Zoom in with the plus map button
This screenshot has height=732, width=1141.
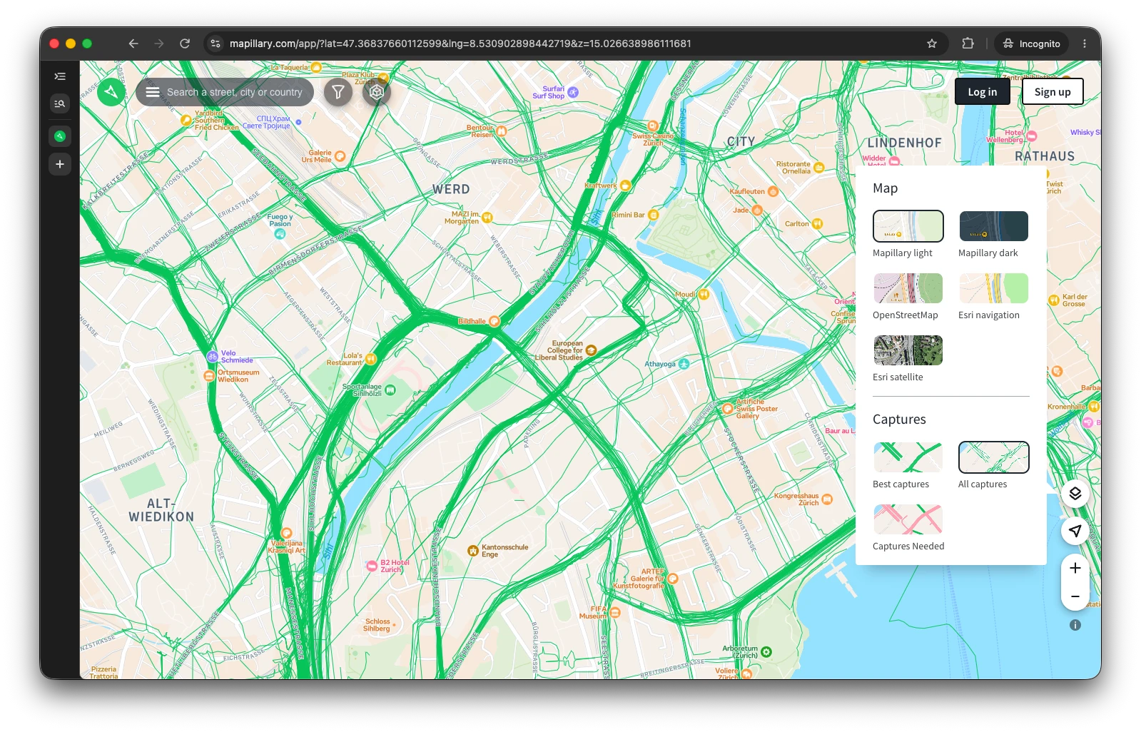click(1075, 568)
